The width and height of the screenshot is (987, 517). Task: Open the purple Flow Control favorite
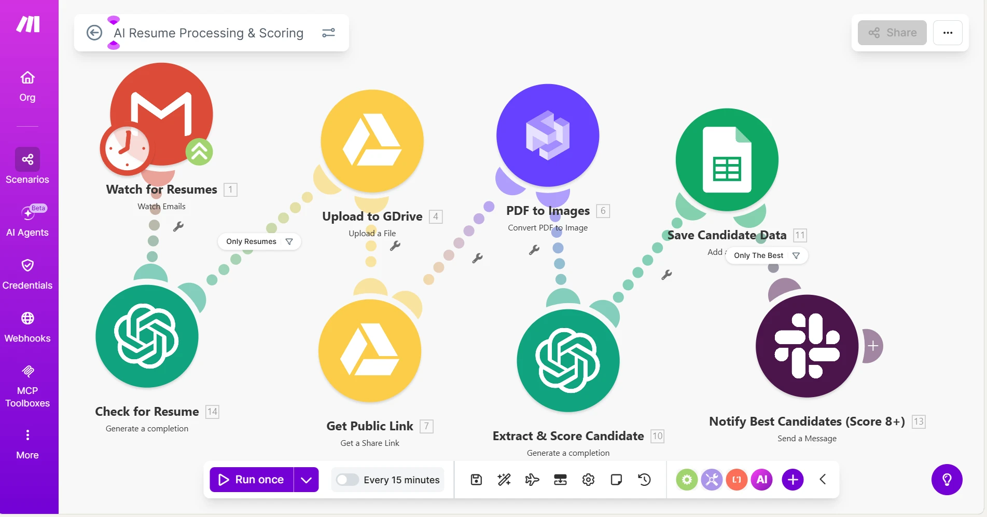click(712, 480)
